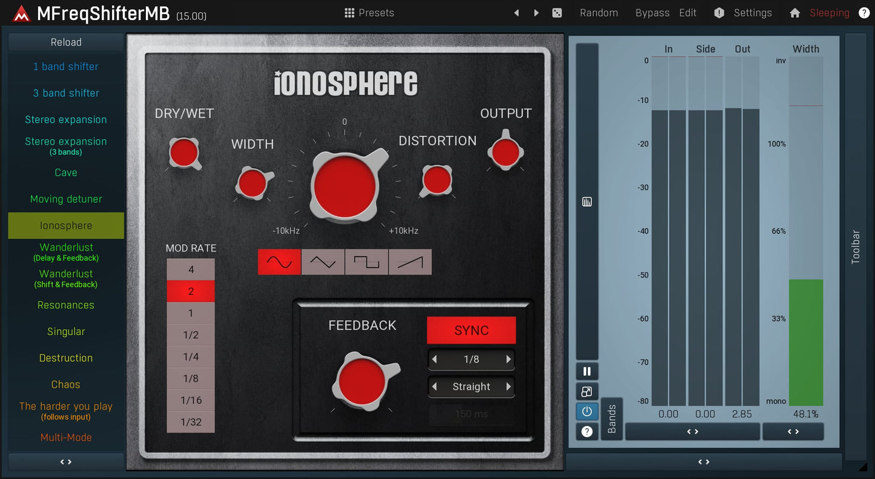Disable SYNC for the feedback delay
The image size is (875, 479).
[x=471, y=330]
